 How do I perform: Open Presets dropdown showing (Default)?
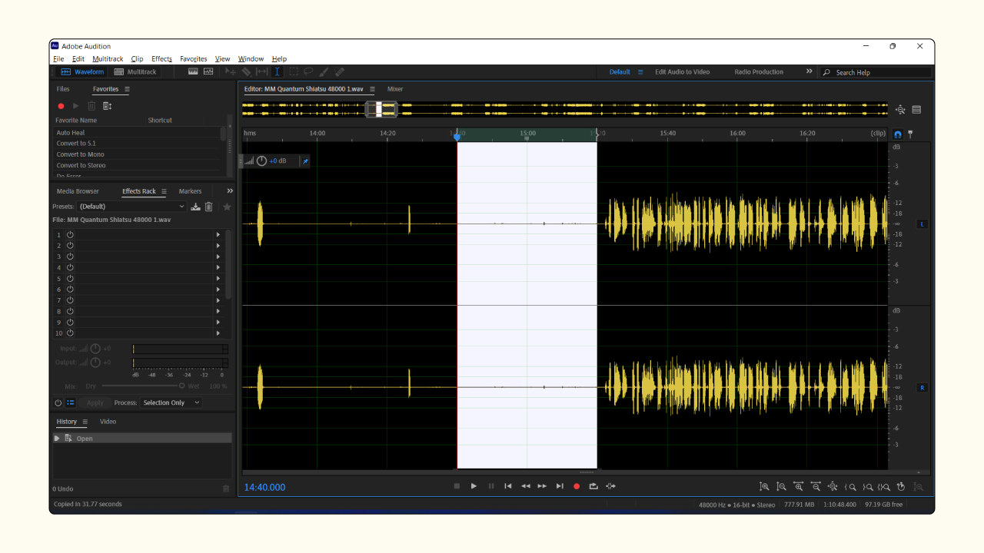tap(131, 207)
